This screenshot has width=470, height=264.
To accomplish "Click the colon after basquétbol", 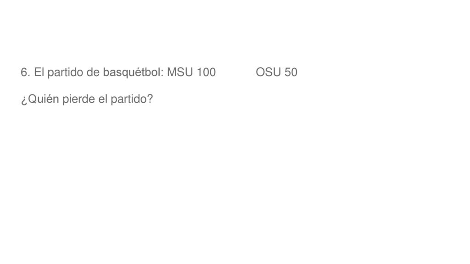I will click(162, 74).
